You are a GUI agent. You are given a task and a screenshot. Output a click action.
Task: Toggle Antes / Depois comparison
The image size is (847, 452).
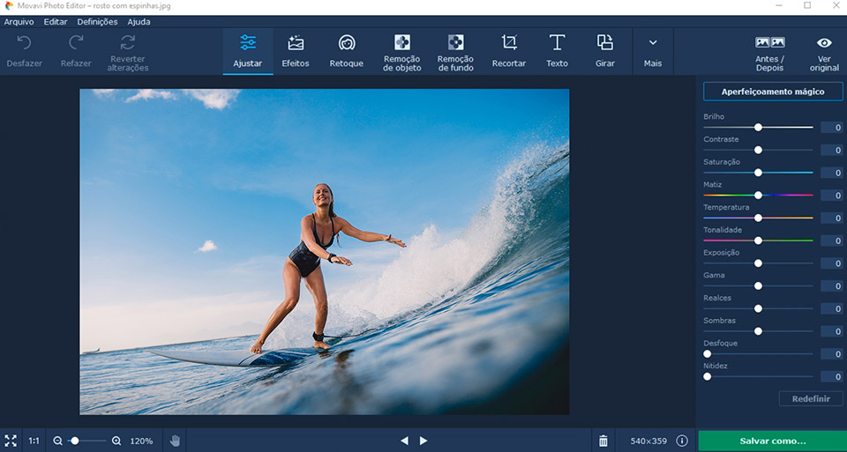pyautogui.click(x=769, y=52)
